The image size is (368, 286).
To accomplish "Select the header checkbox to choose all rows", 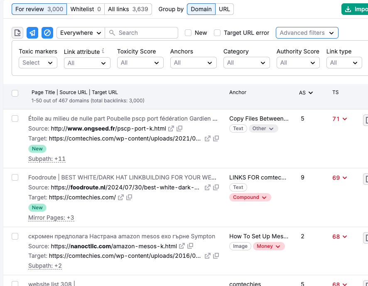I will (x=15, y=93).
